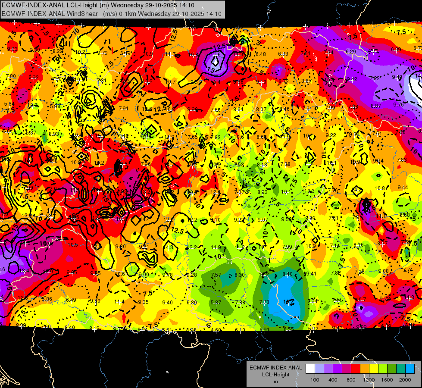Click the legend label '1600'

(x=387, y=380)
